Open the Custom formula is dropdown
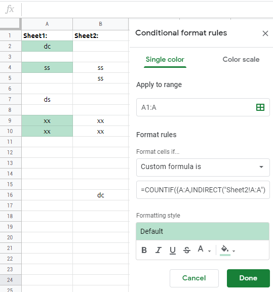The height and width of the screenshot is (292, 273). click(203, 167)
